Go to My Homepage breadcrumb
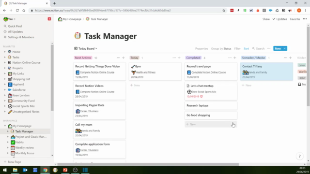The image size is (310, 174). (x=70, y=19)
